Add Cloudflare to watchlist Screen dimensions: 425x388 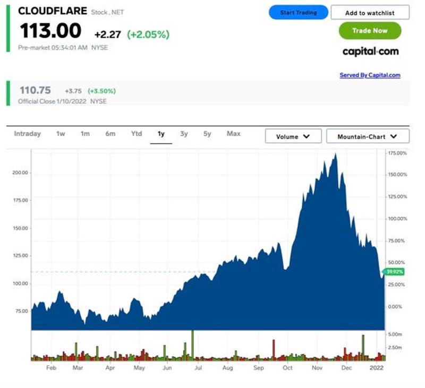point(370,13)
